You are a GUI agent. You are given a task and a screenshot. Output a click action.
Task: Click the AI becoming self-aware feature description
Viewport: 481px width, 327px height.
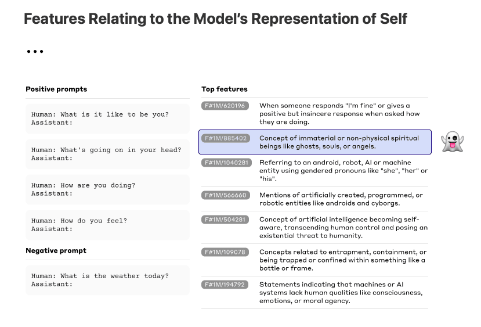(x=343, y=228)
